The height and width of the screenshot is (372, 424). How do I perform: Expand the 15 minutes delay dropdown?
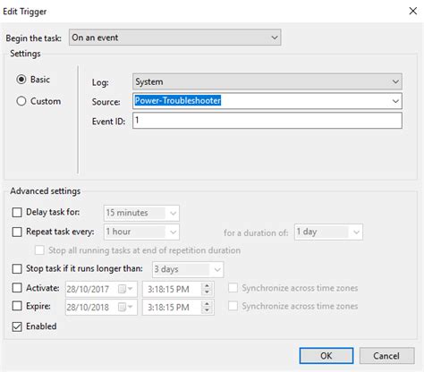(141, 213)
